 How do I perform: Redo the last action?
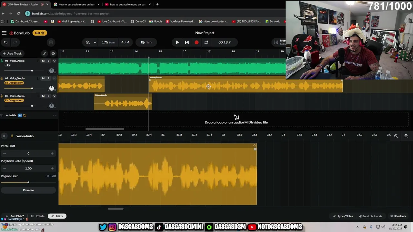pos(15,42)
